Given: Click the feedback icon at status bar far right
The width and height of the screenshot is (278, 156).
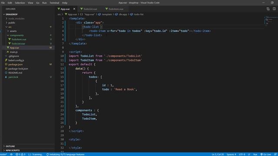Looking at the screenshot, I should coord(275,154).
